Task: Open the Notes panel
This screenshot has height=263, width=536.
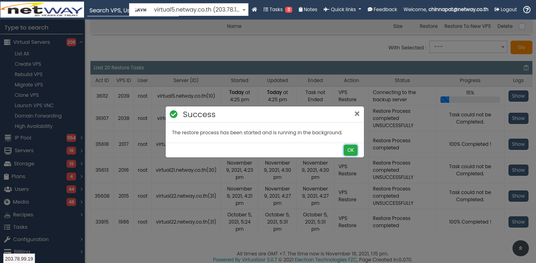Action: coord(308,10)
